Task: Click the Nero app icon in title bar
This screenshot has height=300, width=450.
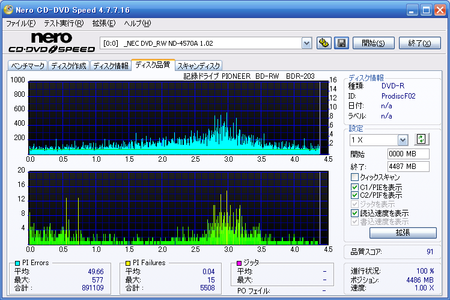Action: [x=8, y=10]
